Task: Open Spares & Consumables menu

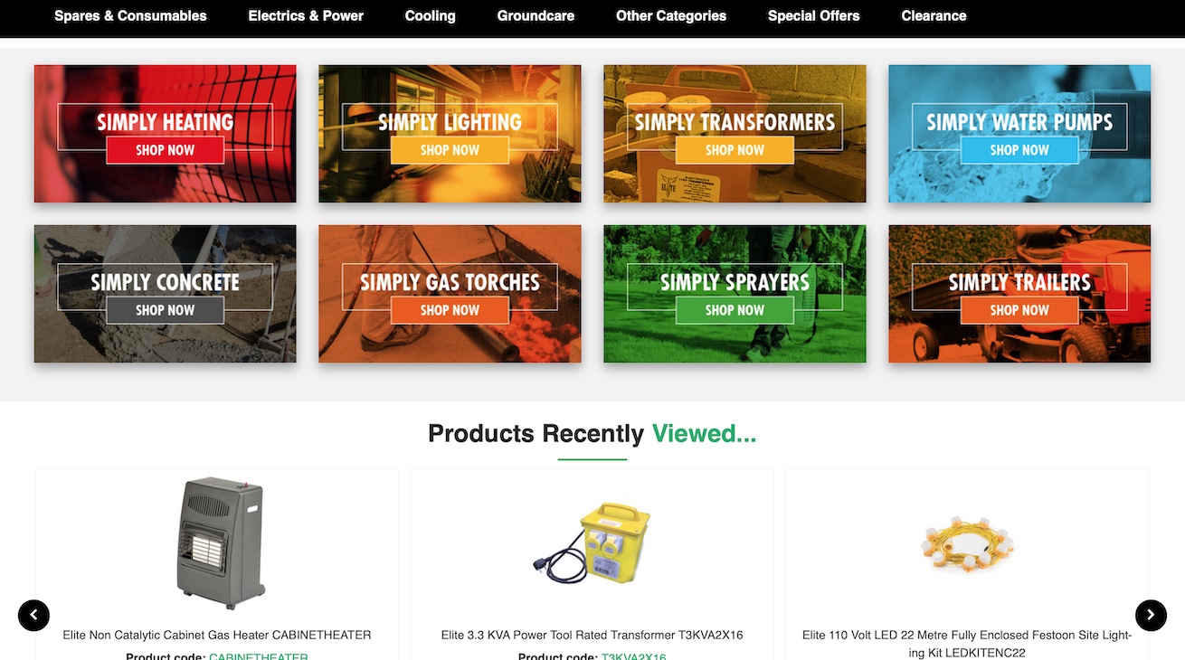Action: click(x=130, y=15)
